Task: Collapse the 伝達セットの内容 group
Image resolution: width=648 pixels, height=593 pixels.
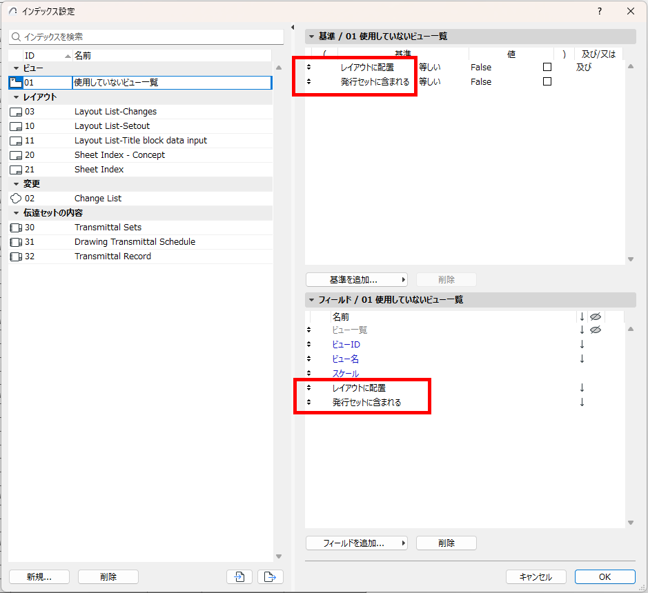Action: tap(16, 212)
